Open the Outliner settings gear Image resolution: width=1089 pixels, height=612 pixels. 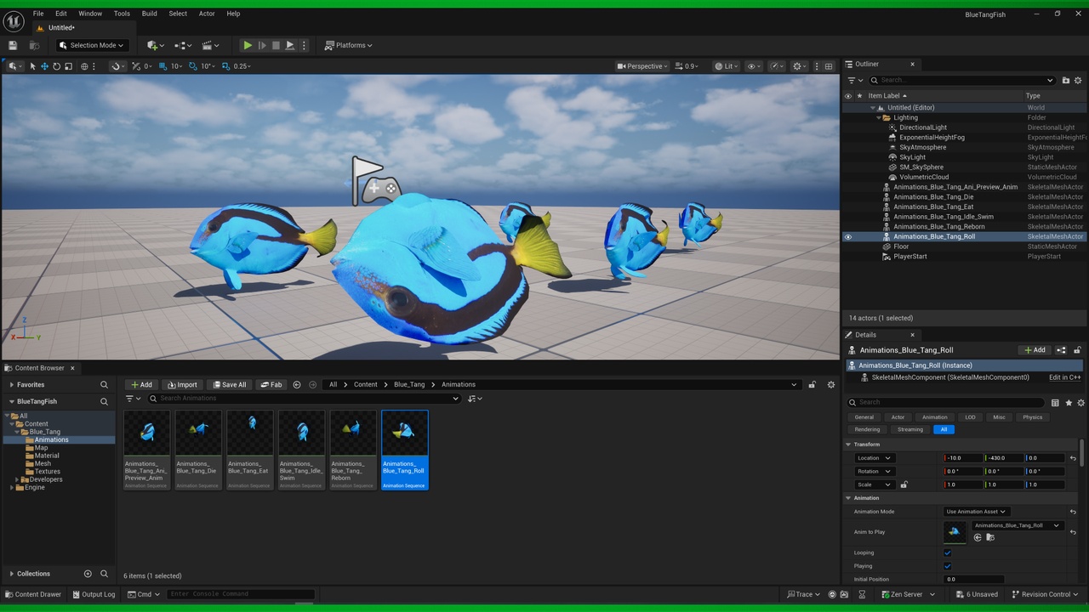(x=1080, y=80)
